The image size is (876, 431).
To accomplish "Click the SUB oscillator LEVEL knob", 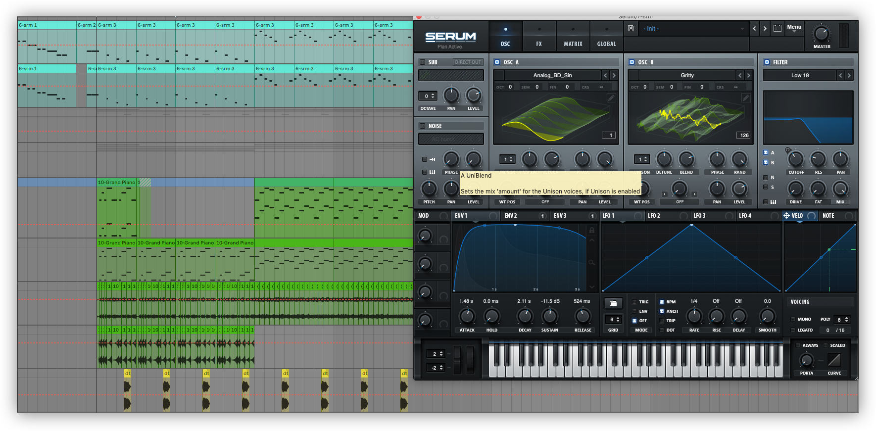I will coord(473,95).
